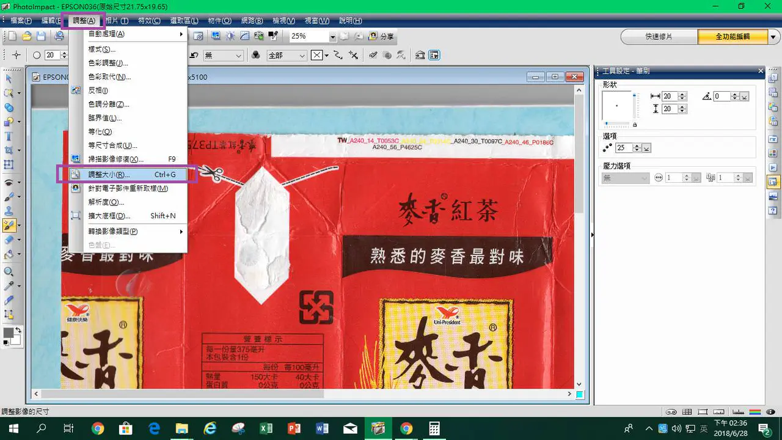Open Excel from the taskbar
The height and width of the screenshot is (440, 782).
(266, 428)
